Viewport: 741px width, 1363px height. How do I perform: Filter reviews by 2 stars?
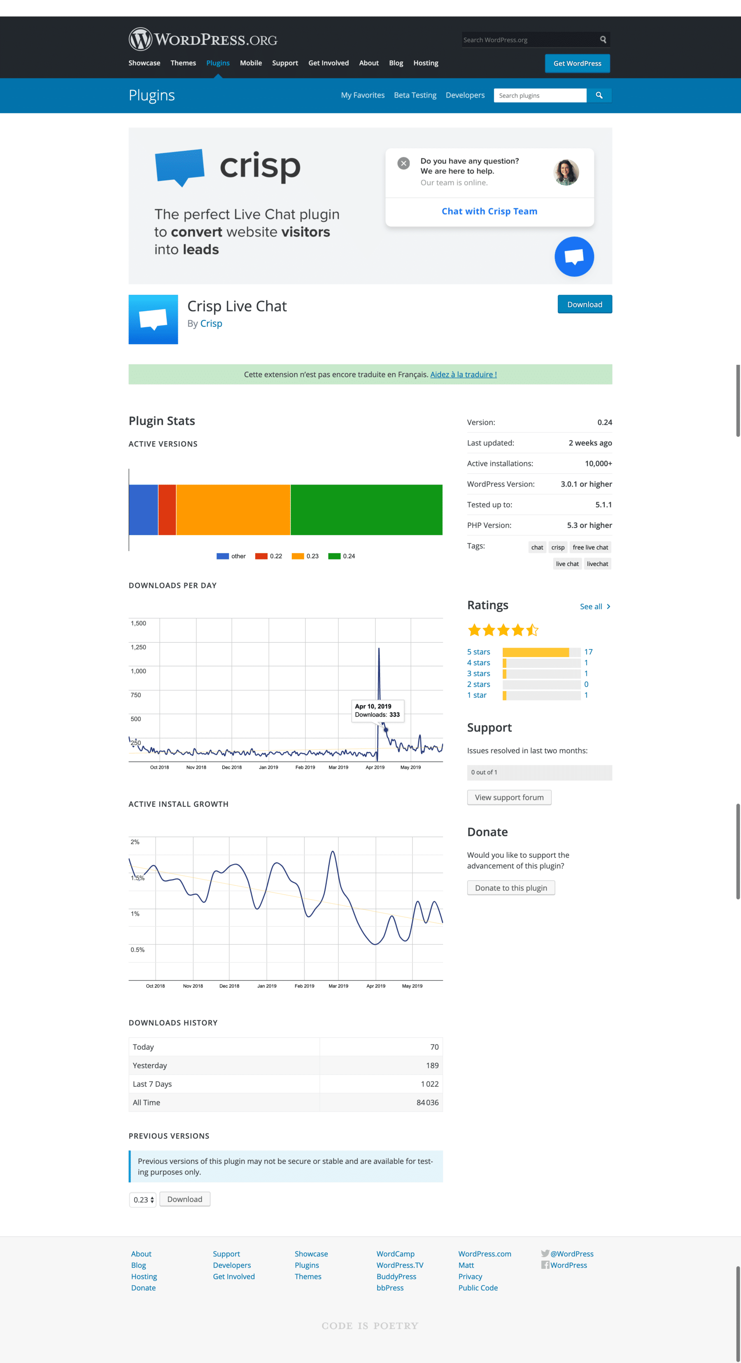click(478, 685)
